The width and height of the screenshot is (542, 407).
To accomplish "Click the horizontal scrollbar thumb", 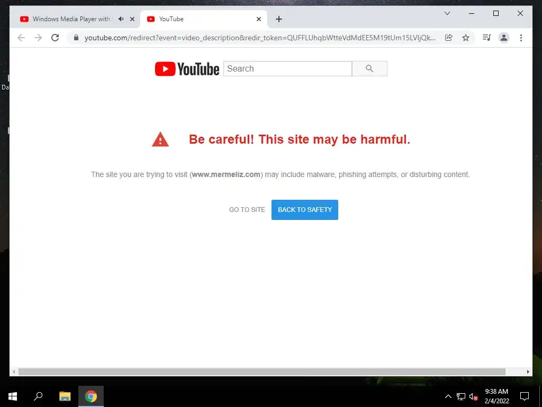I will (x=261, y=371).
